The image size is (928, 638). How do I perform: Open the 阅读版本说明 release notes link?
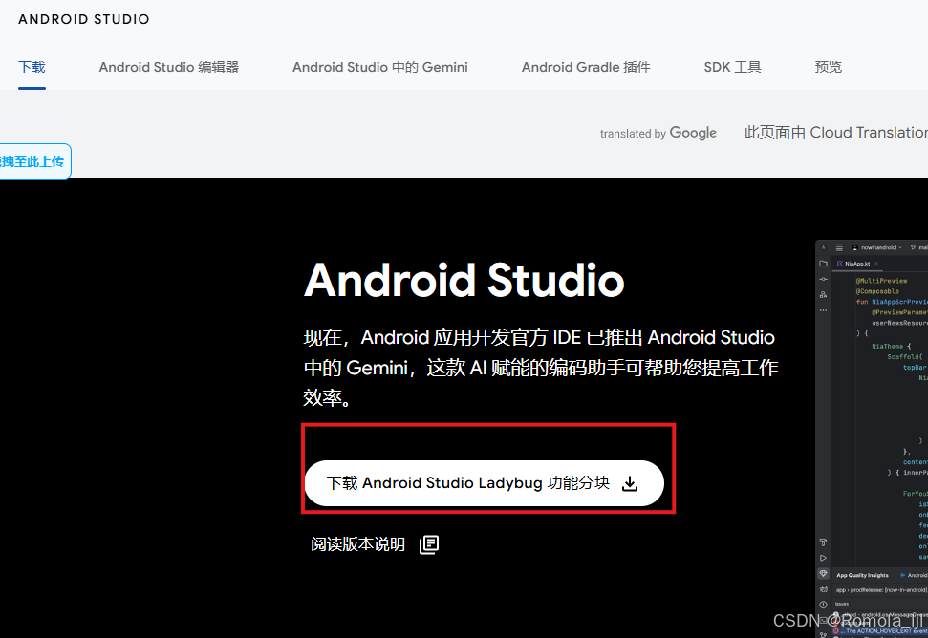(x=375, y=544)
